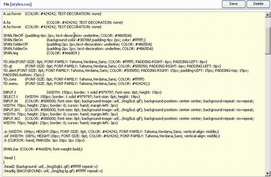Click the A.us:hover rule at top
Screen dimensions: 271x177
[x=52, y=14]
